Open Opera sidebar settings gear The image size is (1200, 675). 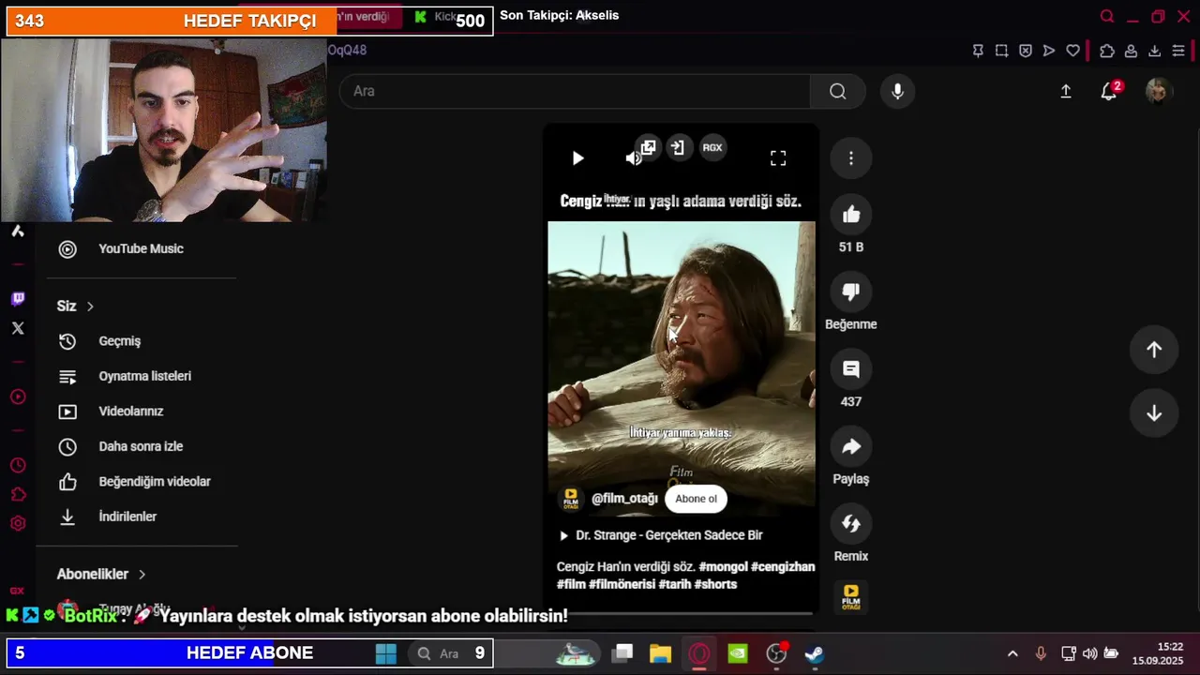(18, 523)
